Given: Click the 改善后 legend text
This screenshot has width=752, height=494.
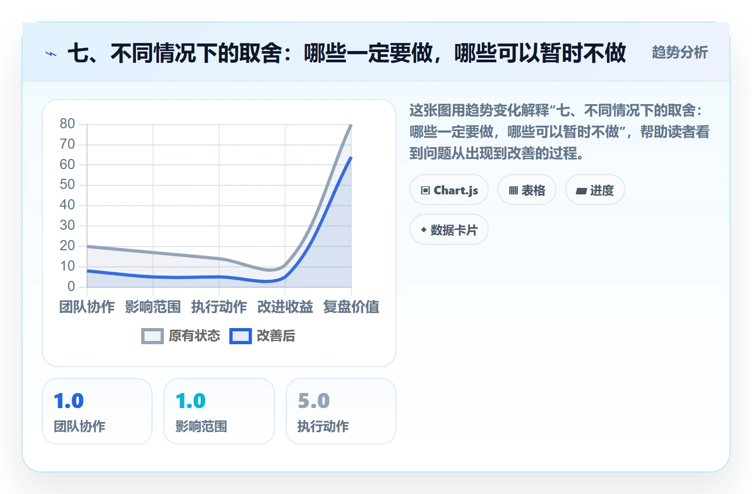Looking at the screenshot, I should [276, 336].
